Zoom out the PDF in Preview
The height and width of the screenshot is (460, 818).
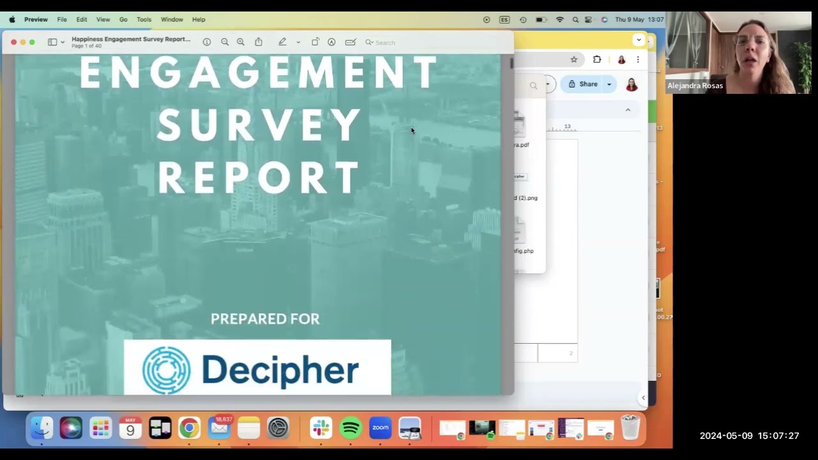tap(224, 42)
